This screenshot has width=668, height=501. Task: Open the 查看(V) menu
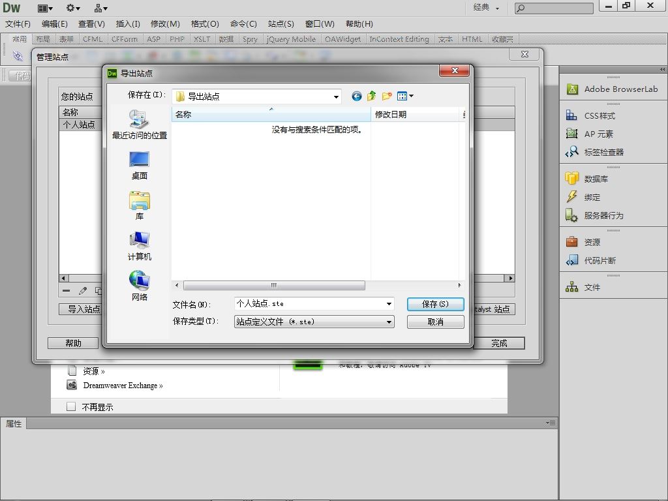91,24
